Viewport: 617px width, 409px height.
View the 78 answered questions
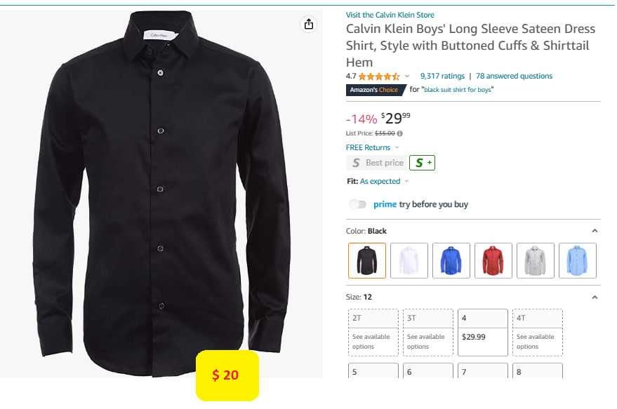coord(514,76)
